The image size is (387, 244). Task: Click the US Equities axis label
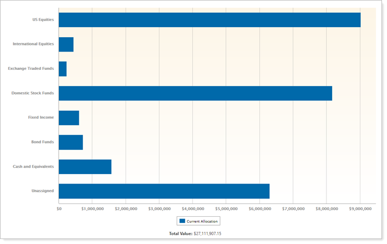pyautogui.click(x=43, y=20)
